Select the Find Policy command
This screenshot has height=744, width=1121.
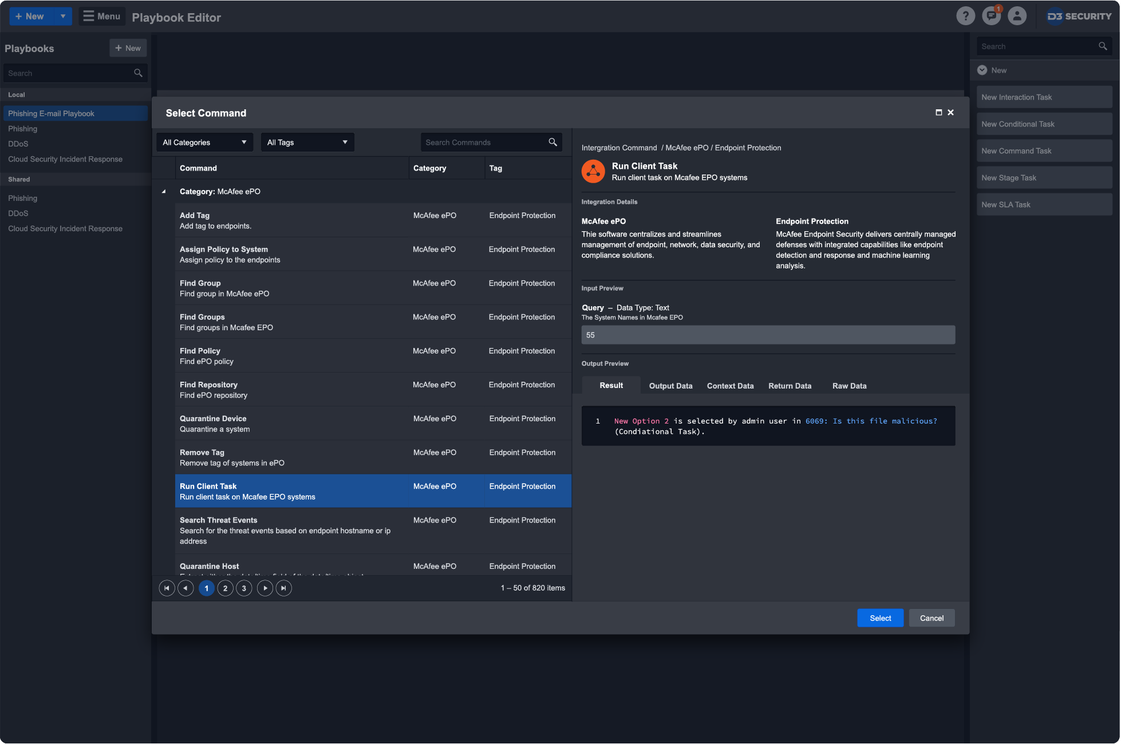pyautogui.click(x=373, y=355)
